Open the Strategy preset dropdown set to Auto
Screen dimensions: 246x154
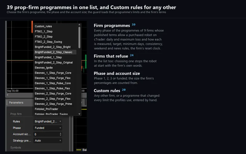point(48,141)
